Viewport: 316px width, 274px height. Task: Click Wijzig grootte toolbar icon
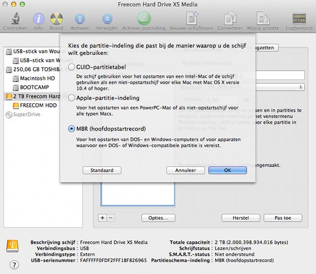(263, 18)
